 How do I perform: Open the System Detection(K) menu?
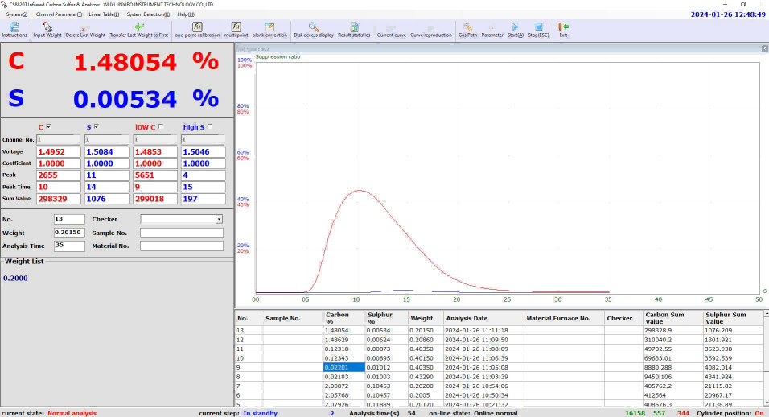coord(148,14)
